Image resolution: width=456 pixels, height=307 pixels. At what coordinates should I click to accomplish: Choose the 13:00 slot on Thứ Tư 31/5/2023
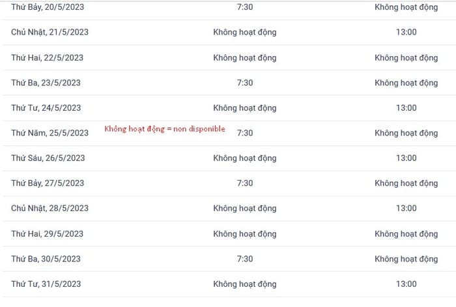[x=406, y=284]
